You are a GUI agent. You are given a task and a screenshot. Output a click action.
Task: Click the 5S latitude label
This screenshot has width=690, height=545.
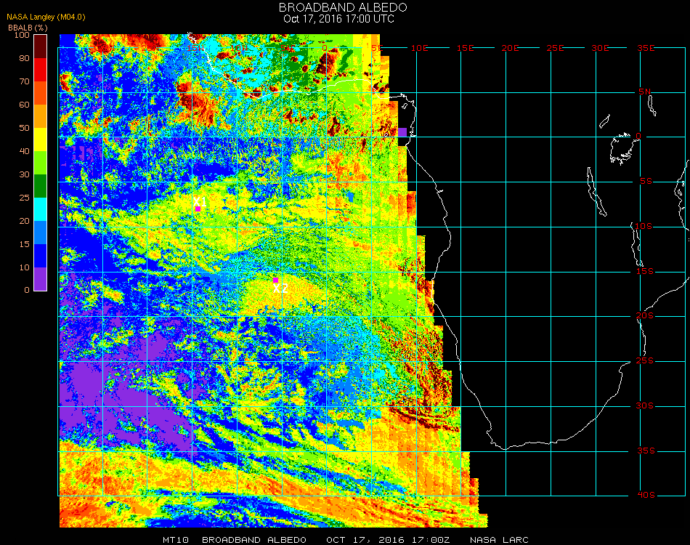(x=646, y=182)
